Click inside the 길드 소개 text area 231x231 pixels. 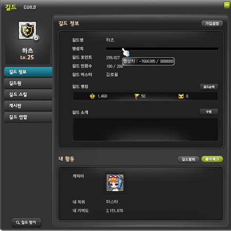point(145,129)
